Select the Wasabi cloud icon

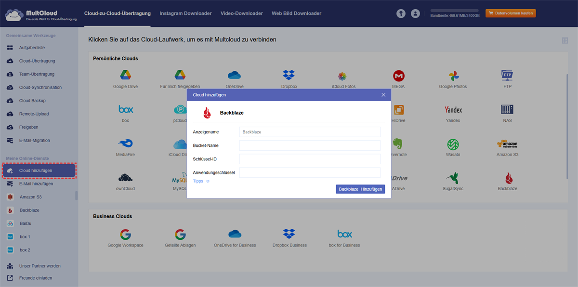pos(453,144)
